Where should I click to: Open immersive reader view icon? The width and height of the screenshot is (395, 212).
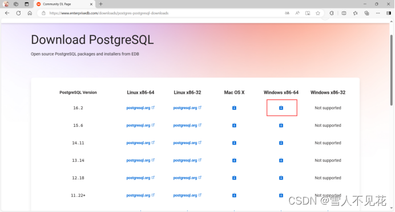308,13
